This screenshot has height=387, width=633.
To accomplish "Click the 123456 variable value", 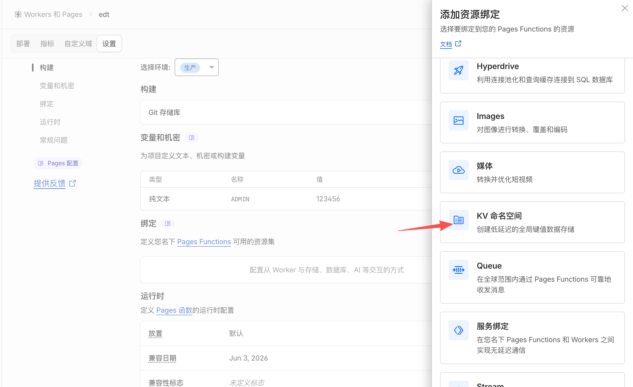I will (x=328, y=199).
